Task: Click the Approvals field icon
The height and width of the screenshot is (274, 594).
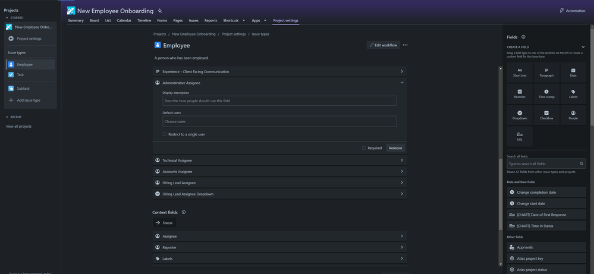Action: (512, 247)
